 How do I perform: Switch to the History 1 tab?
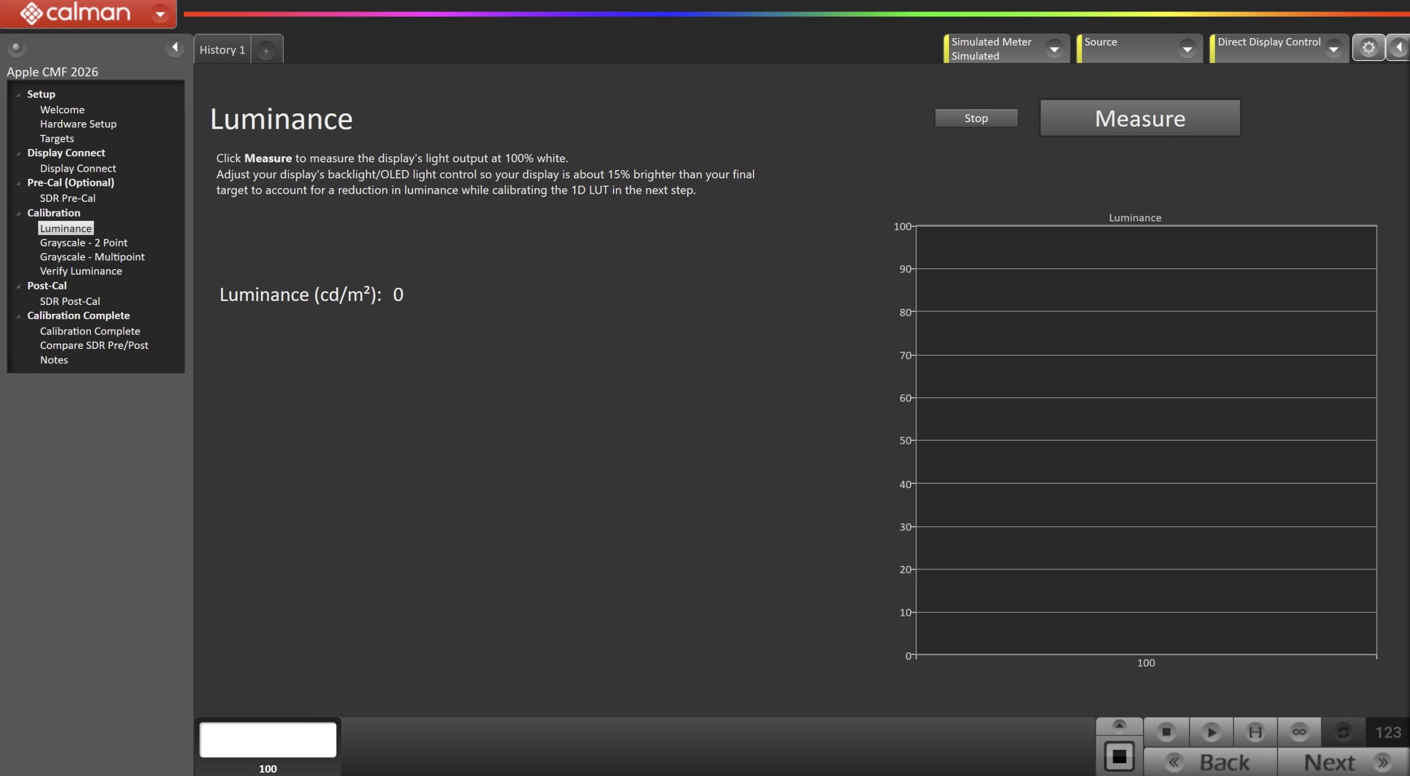pyautogui.click(x=222, y=50)
